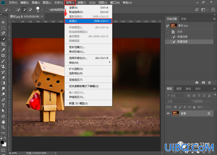The width and height of the screenshot is (217, 155).
Task: Swap foreground and background colors
Action: [5, 138]
